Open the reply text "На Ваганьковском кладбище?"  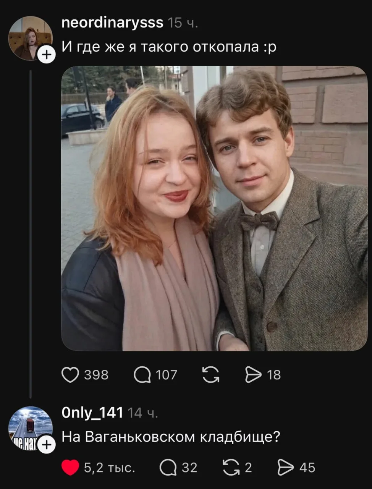tap(171, 437)
